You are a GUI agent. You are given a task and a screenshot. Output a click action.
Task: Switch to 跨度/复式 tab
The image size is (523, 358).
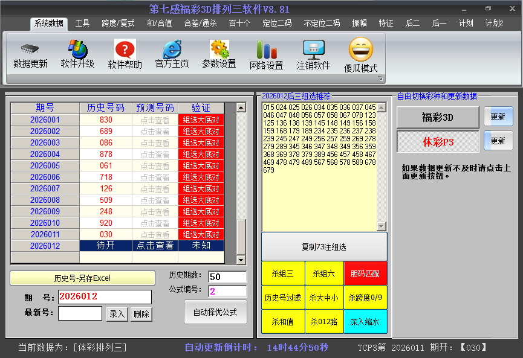pos(118,24)
